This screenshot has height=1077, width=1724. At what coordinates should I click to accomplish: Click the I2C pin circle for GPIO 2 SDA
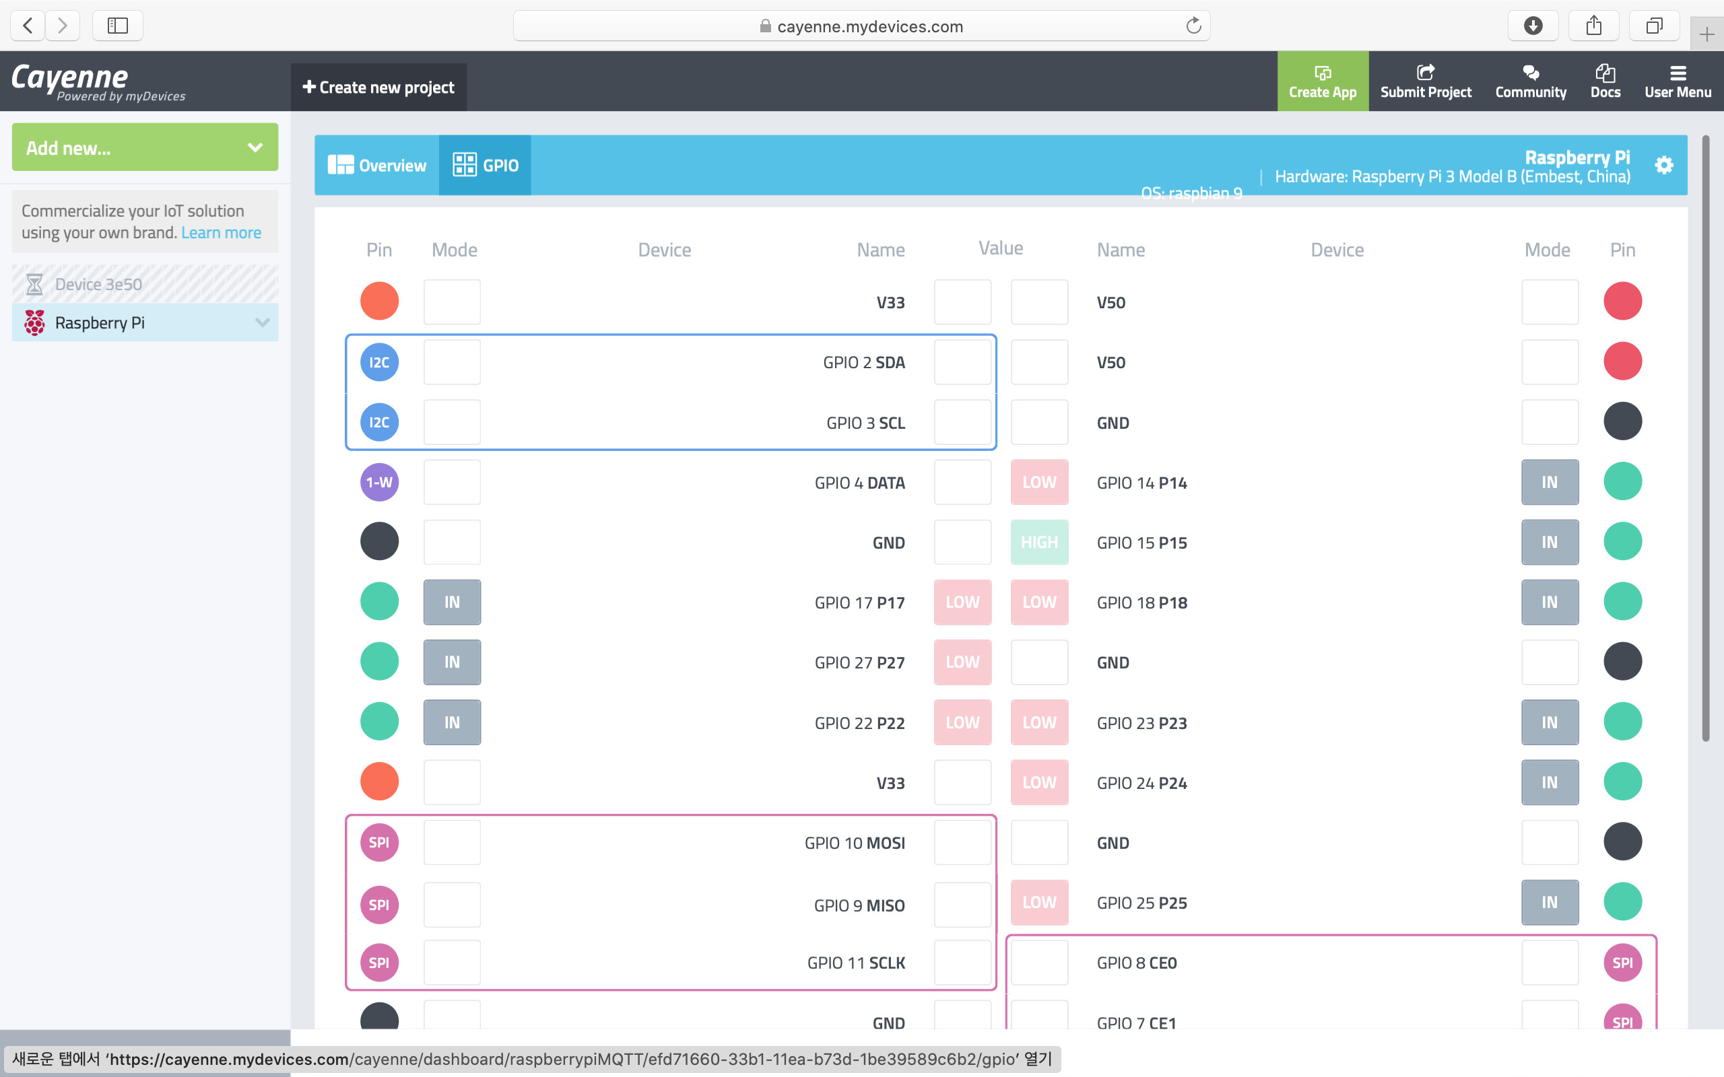(x=379, y=362)
